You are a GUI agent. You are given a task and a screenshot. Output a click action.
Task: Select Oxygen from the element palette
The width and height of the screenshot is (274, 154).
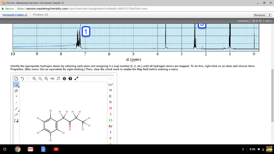[111, 108]
